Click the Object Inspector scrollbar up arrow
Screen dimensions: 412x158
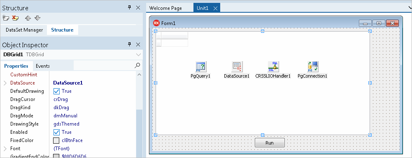[x=139, y=75]
